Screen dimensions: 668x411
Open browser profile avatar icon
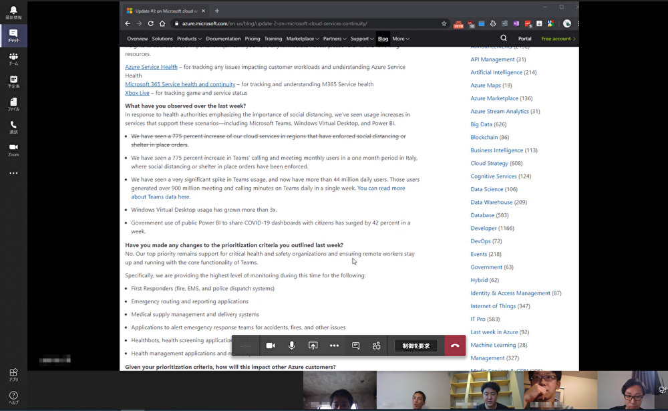[x=567, y=23]
